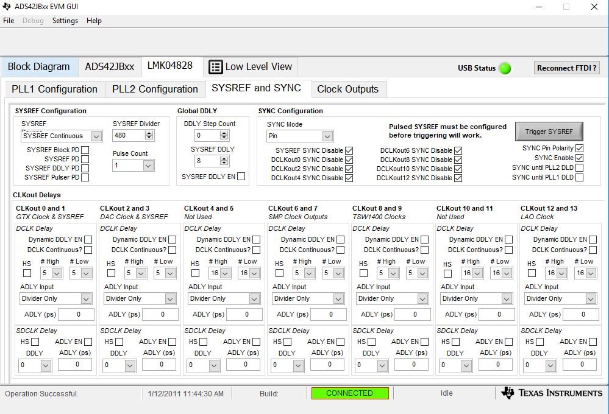This screenshot has height=414, width=609.
Task: Open the PLL2 Configuration tab
Action: [x=155, y=89]
